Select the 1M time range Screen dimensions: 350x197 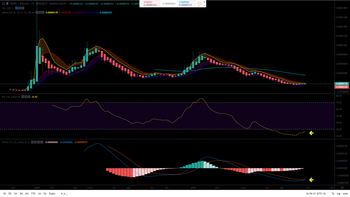(x=15, y=193)
